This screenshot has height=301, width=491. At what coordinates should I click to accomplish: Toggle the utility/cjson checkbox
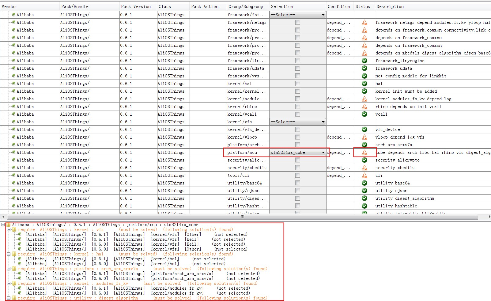[x=298, y=191]
